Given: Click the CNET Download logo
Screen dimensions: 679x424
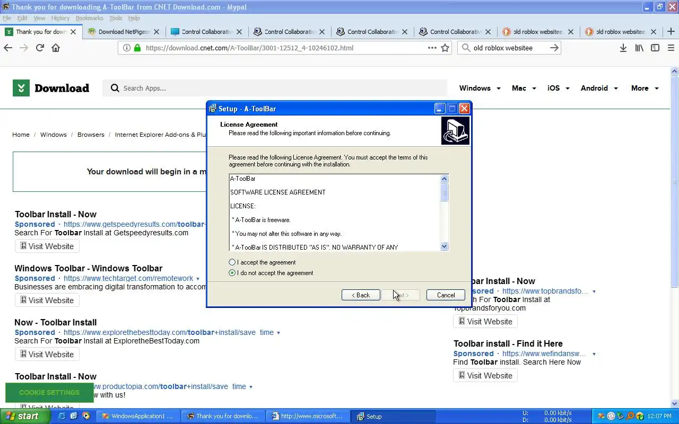Looking at the screenshot, I should tap(51, 88).
